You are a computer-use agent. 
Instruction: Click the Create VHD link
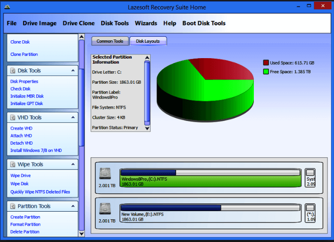tap(21, 128)
